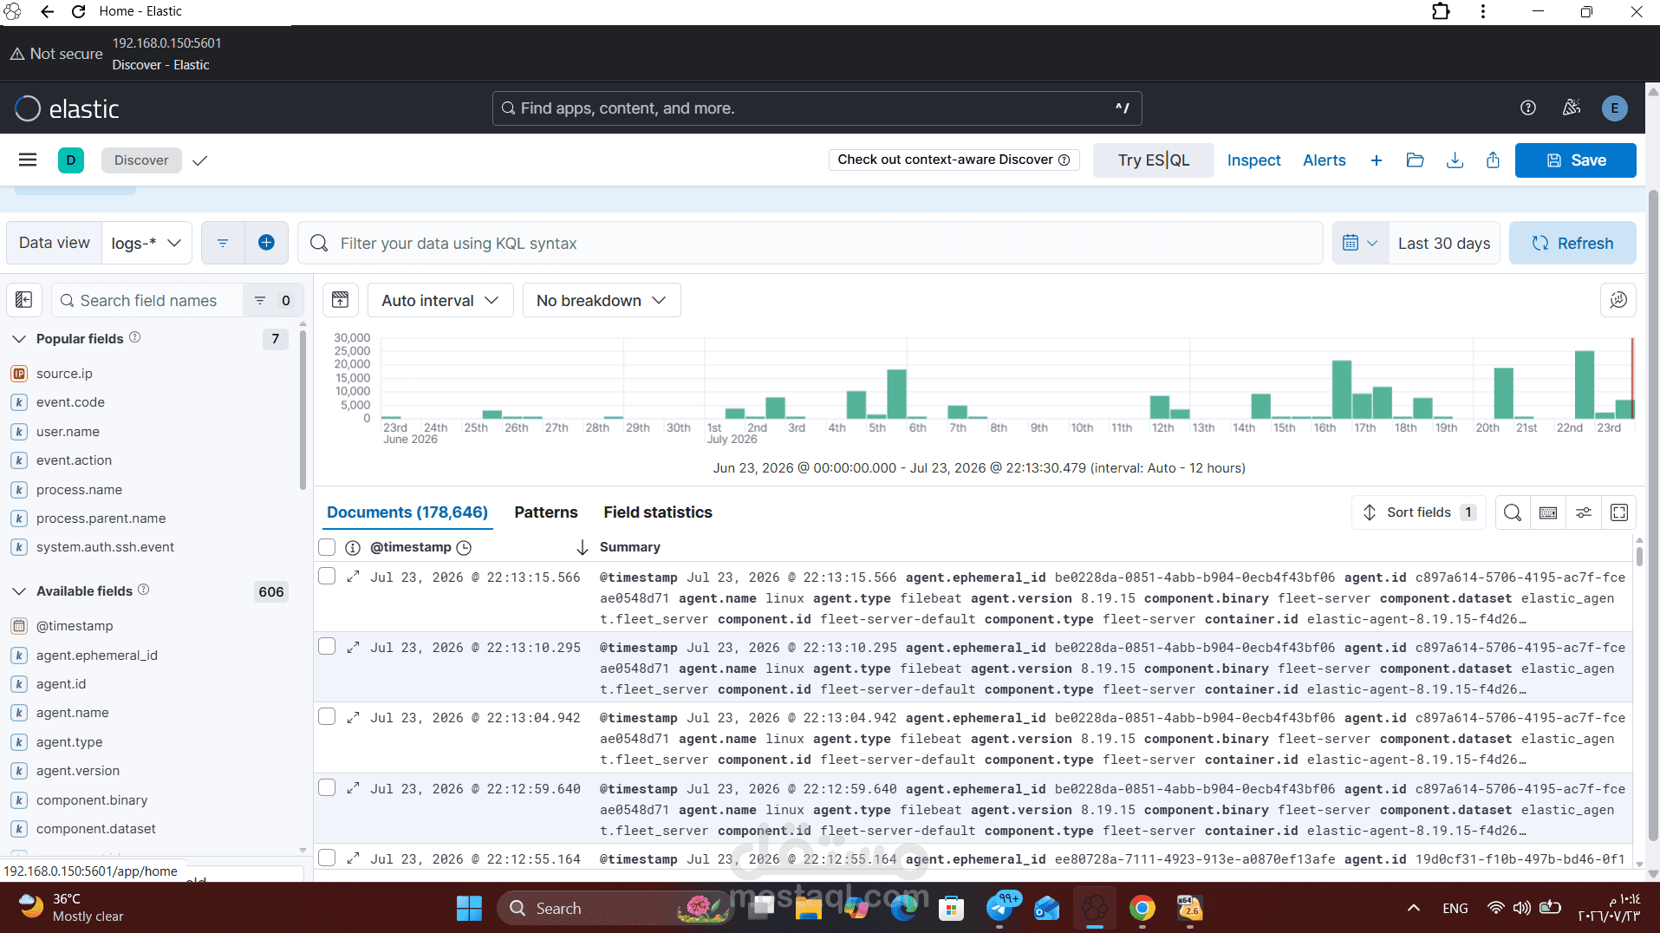Screen dimensions: 1660x933
Task: Select the row at 22:13:10.295
Action: tap(327, 646)
